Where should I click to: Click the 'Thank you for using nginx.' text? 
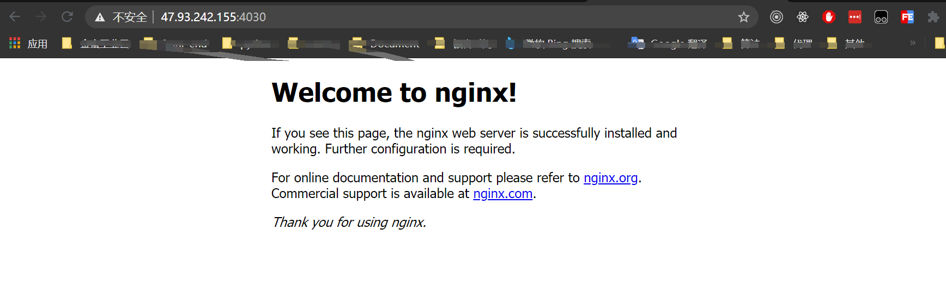pos(349,222)
